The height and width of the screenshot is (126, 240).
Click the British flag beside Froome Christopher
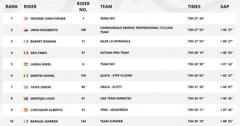(26, 19)
